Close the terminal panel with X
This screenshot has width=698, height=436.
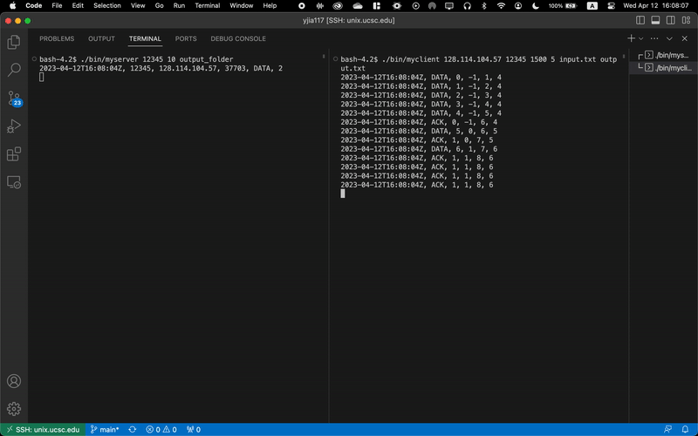coord(685,38)
